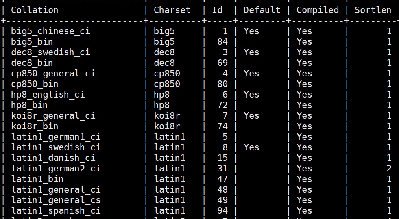Click the koi8r charset of koi8r_bin
Viewport: 399px width, 219px height.
click(x=167, y=126)
